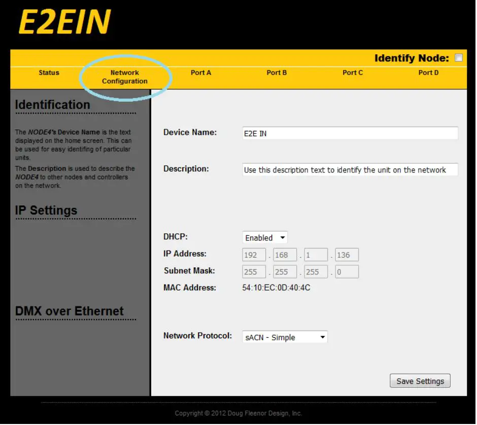Click the last Subnet Mask octet field

coord(347,271)
